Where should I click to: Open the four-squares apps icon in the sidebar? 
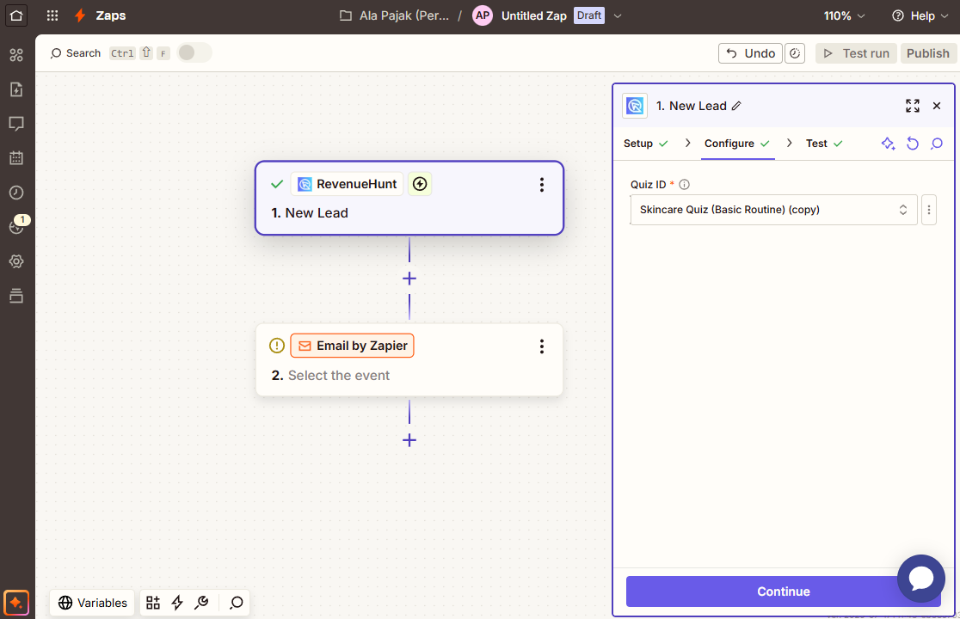click(16, 55)
